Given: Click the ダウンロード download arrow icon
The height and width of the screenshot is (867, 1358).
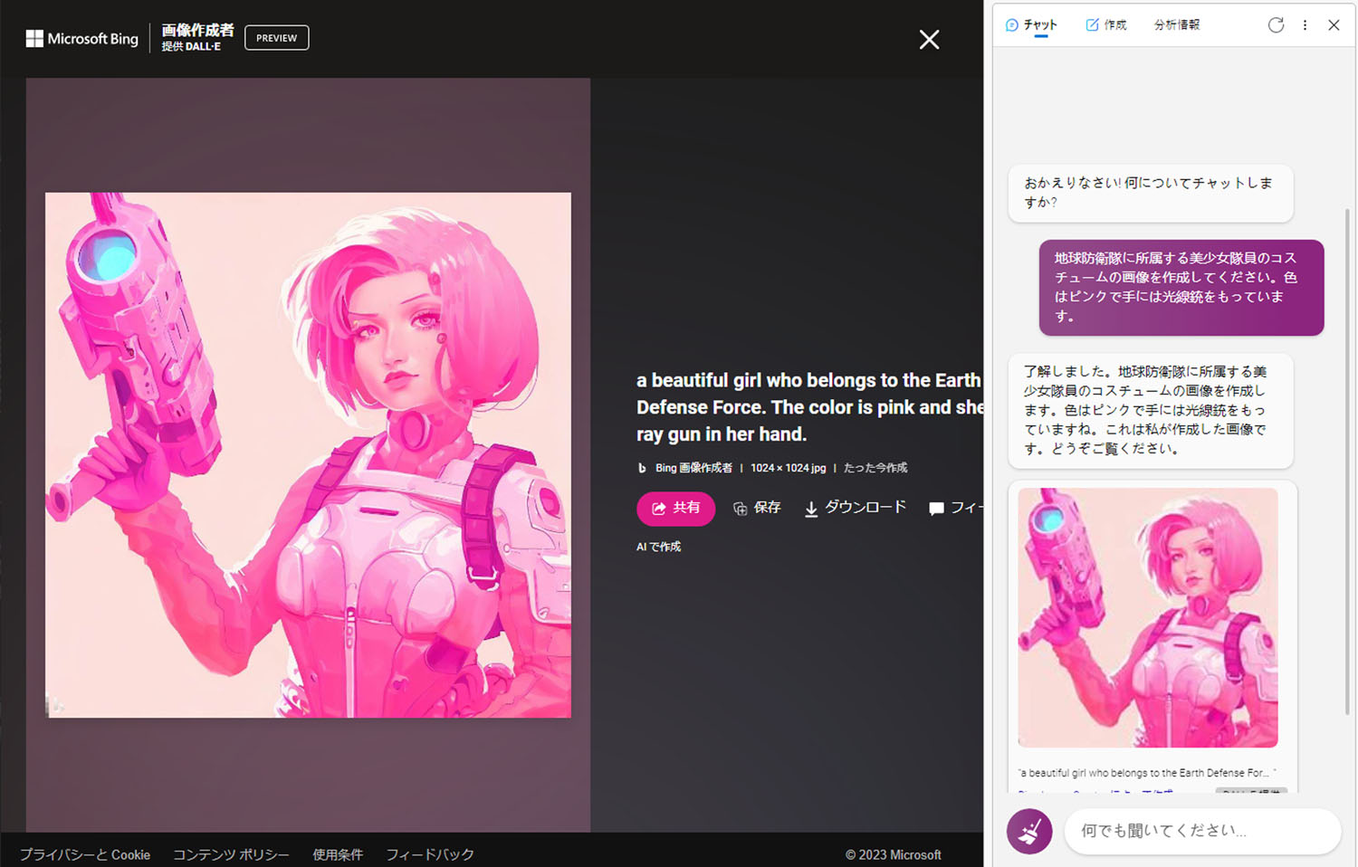Looking at the screenshot, I should [810, 508].
